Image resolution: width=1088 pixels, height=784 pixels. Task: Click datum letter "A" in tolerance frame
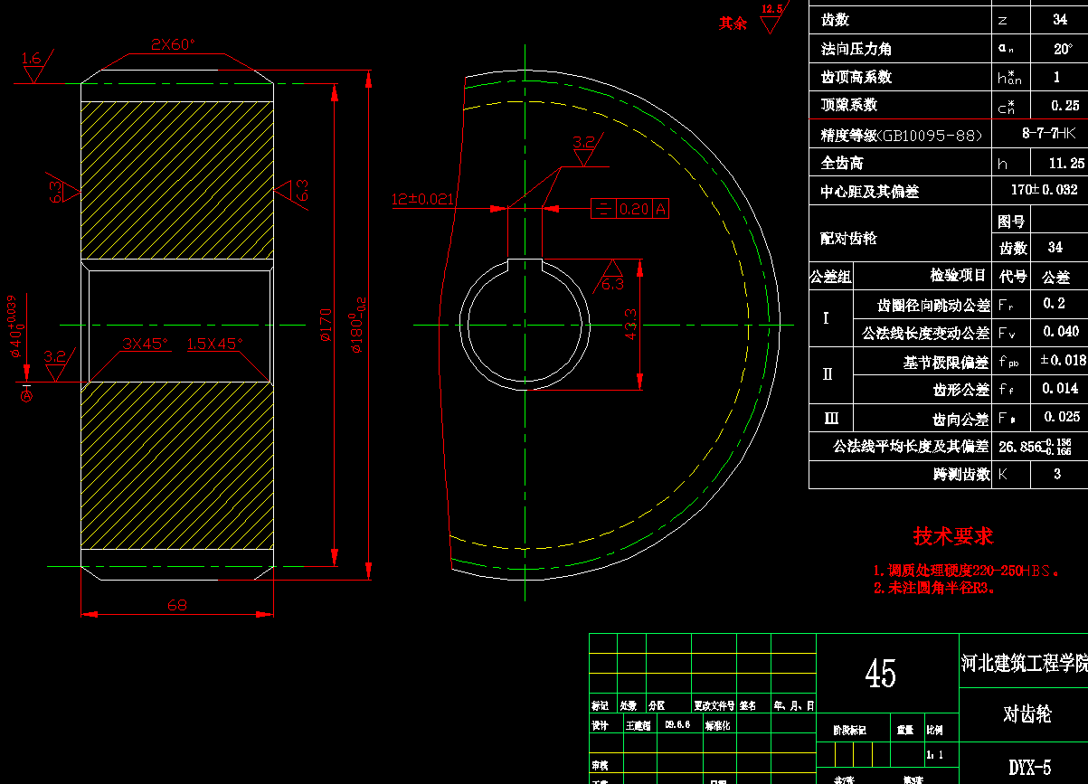pyautogui.click(x=661, y=209)
